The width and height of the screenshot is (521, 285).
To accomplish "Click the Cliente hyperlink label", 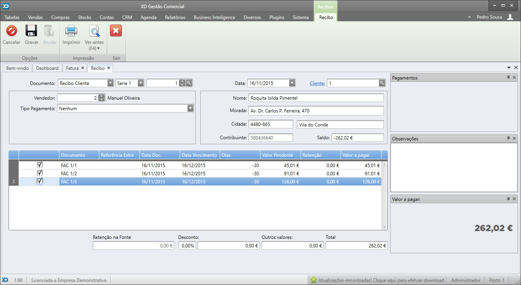I will 317,83.
